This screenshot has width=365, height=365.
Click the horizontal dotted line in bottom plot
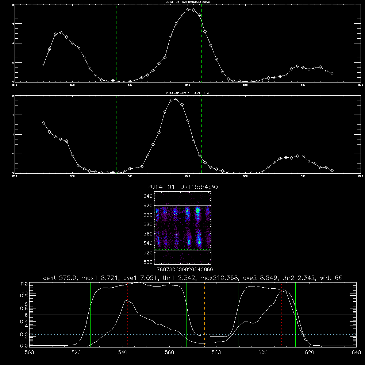pyautogui.click(x=193, y=334)
